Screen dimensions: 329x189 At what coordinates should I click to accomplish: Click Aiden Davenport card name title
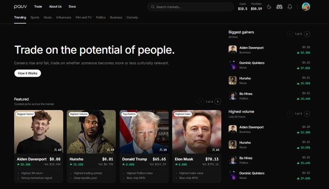(31, 159)
